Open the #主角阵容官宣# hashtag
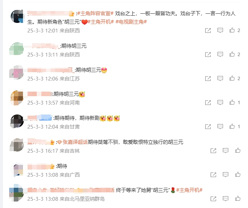248x208 pixels. click(95, 14)
